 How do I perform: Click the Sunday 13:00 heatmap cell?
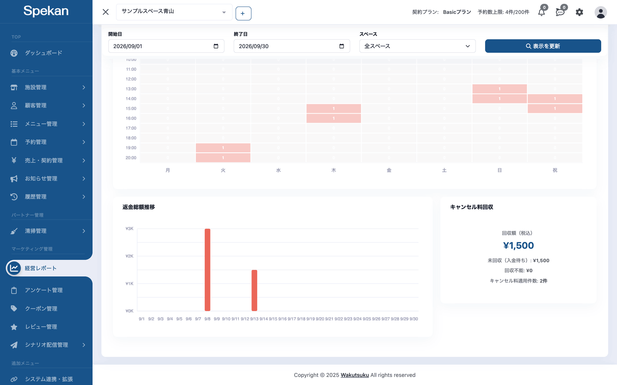click(499, 89)
